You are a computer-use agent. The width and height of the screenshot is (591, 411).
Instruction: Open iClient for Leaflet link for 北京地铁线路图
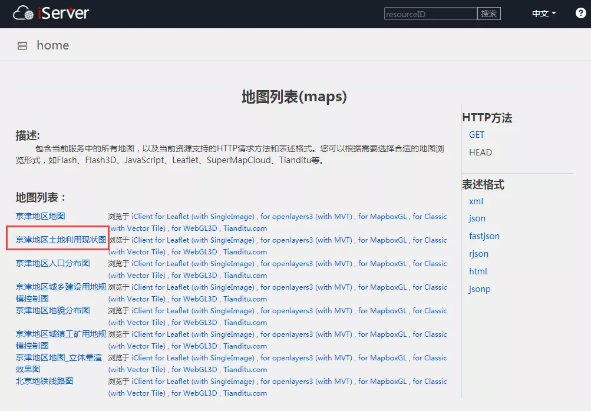point(193,381)
